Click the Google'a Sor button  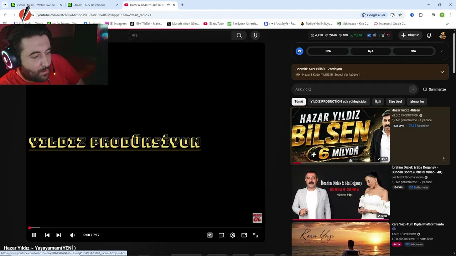coord(373,15)
